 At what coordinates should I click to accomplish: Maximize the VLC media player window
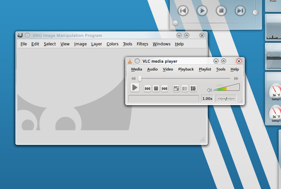(x=223, y=61)
